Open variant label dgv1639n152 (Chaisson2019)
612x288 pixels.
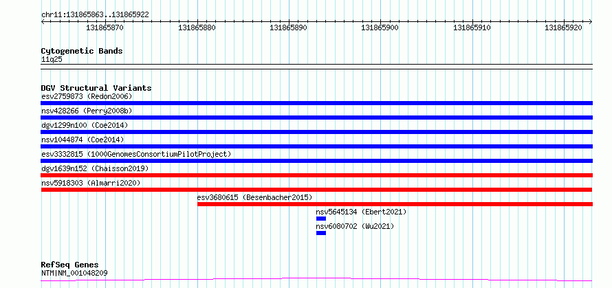95,168
